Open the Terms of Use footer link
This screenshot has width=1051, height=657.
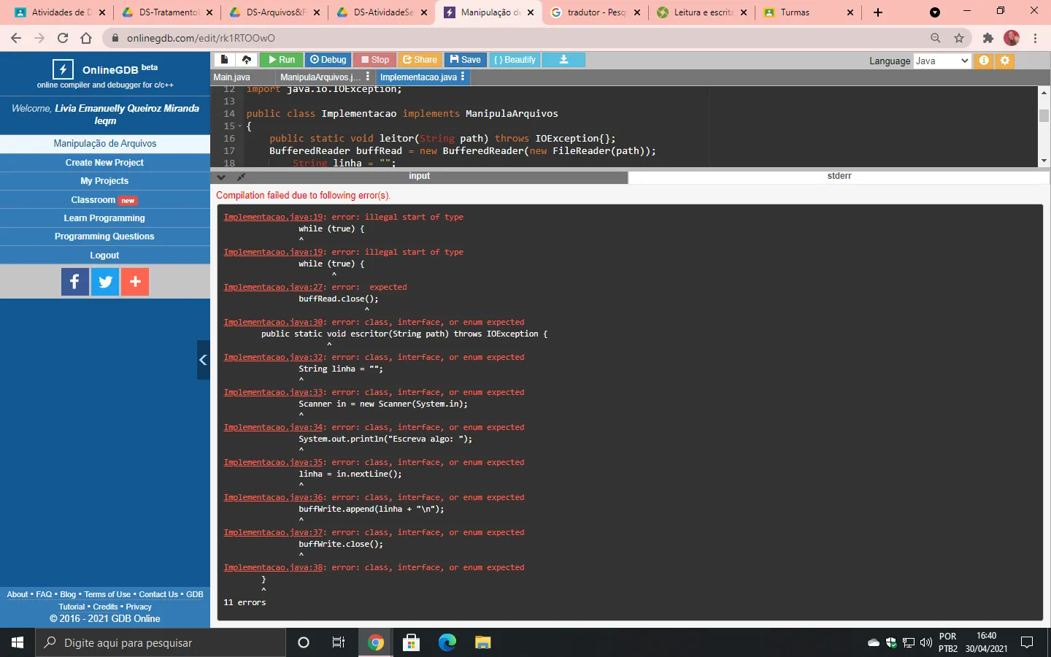coord(107,594)
